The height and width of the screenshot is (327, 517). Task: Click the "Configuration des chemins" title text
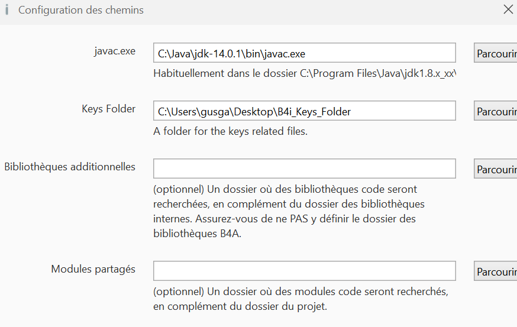coord(81,10)
